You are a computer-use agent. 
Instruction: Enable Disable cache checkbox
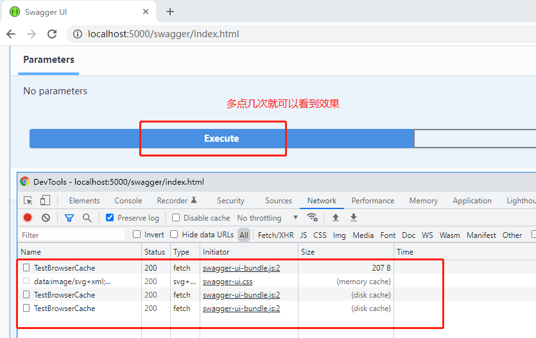coord(176,217)
